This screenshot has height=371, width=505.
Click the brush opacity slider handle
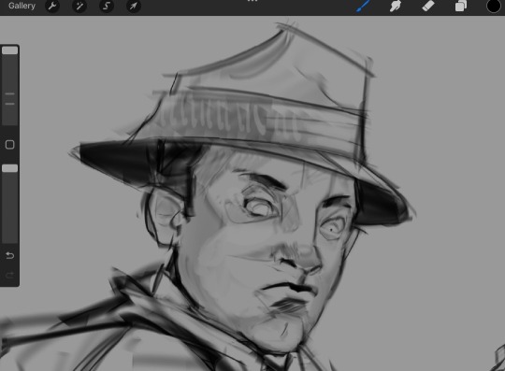tap(10, 168)
